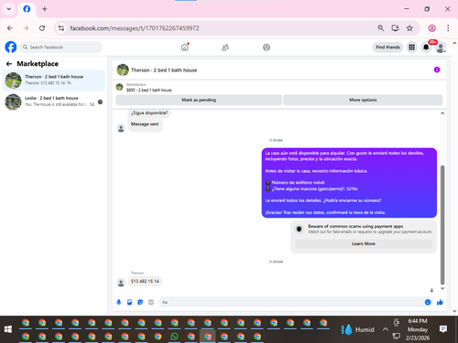Open the sticker picker icon
Viewport: 458px width, 343px height.
tap(140, 302)
